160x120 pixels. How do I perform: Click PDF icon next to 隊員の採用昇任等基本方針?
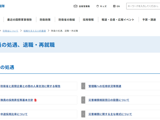[x=35, y=100]
